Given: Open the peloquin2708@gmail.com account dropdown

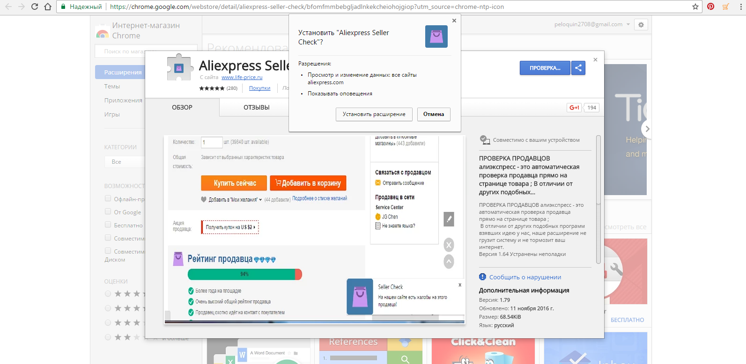Looking at the screenshot, I should [x=592, y=24].
